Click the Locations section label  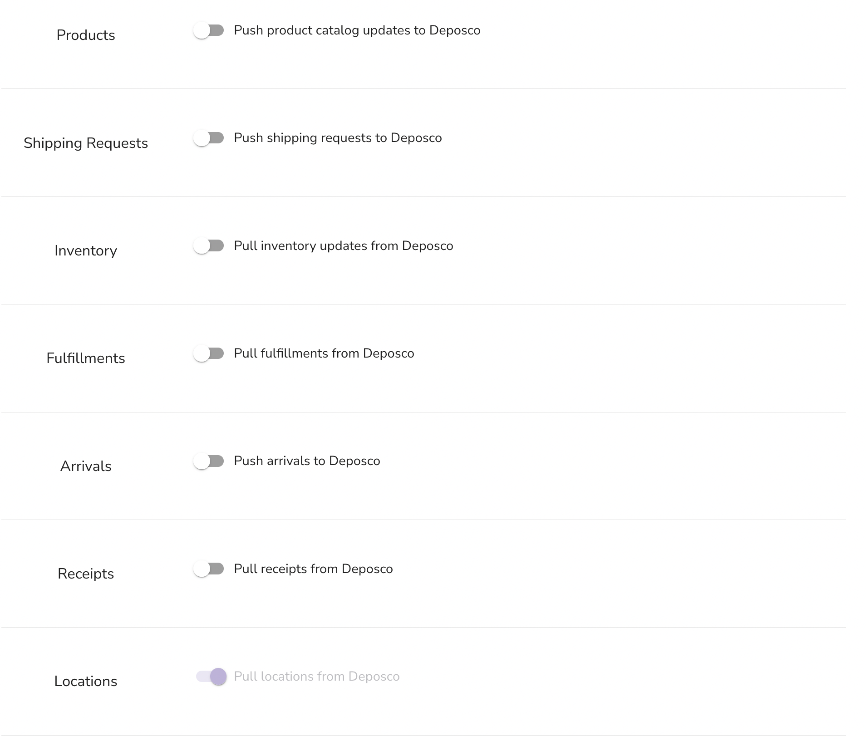(x=86, y=681)
